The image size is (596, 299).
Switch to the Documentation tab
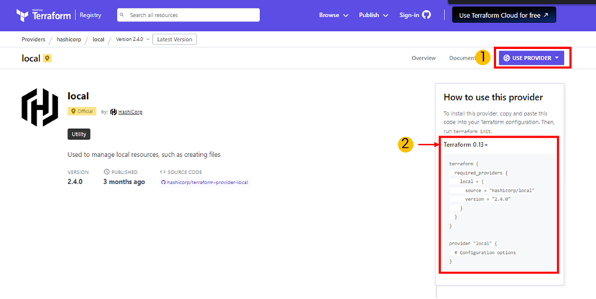click(x=462, y=58)
